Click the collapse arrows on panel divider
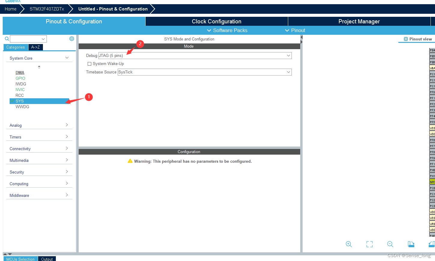The height and width of the screenshot is (261, 435). (301, 39)
